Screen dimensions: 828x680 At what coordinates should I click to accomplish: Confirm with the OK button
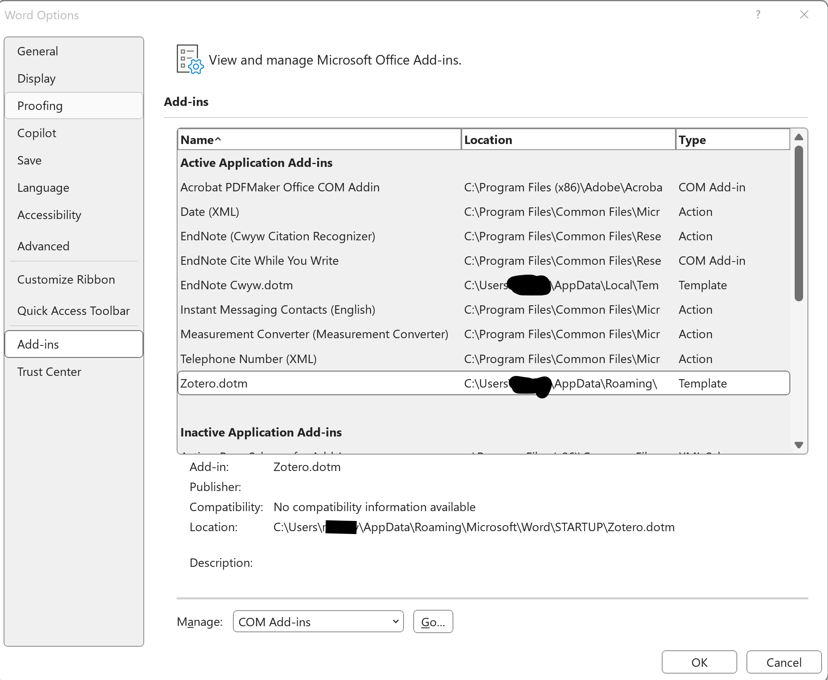click(699, 662)
